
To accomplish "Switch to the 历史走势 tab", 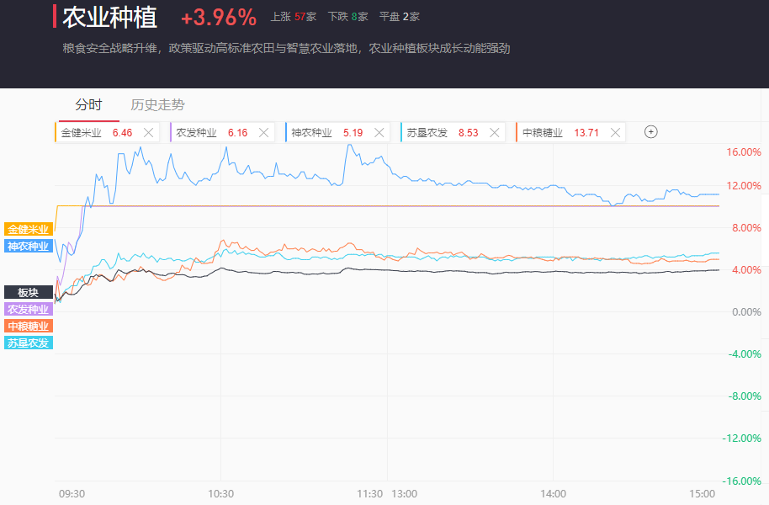I will [x=157, y=104].
